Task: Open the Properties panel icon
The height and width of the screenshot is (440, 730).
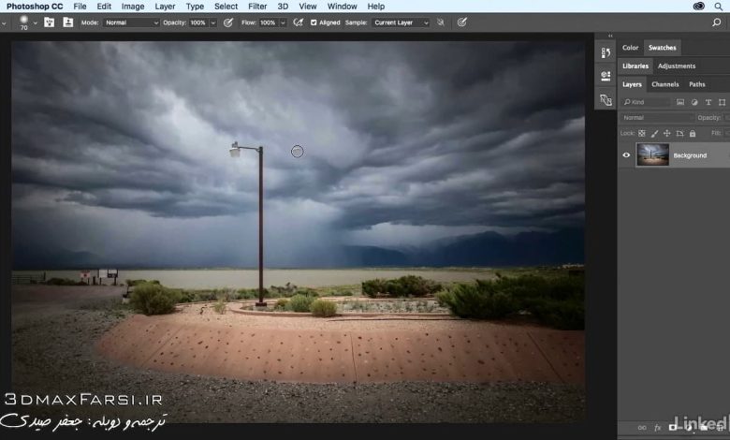Action: click(606, 76)
